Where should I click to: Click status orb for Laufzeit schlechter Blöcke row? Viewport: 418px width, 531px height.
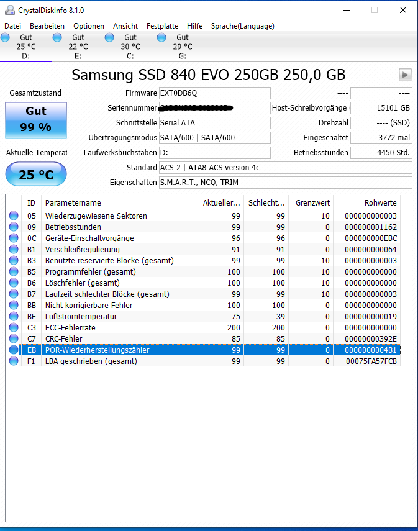[x=14, y=294]
